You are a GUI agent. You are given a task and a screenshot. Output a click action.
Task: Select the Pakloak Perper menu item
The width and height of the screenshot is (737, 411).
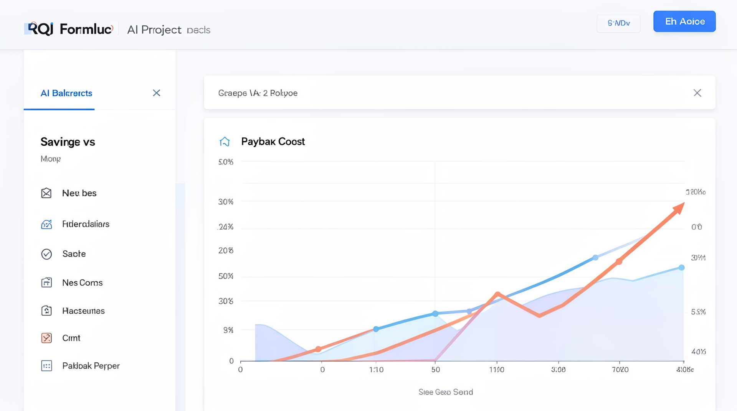tap(91, 366)
